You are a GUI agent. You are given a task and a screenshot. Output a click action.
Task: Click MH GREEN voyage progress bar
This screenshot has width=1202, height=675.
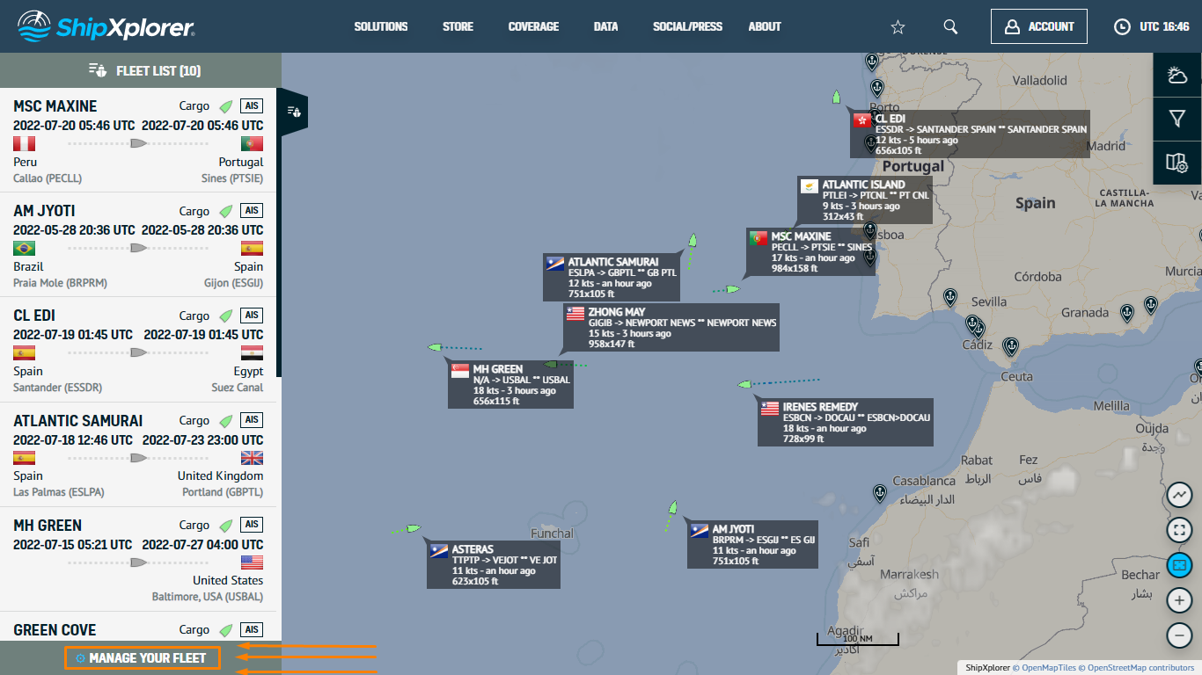click(x=138, y=562)
